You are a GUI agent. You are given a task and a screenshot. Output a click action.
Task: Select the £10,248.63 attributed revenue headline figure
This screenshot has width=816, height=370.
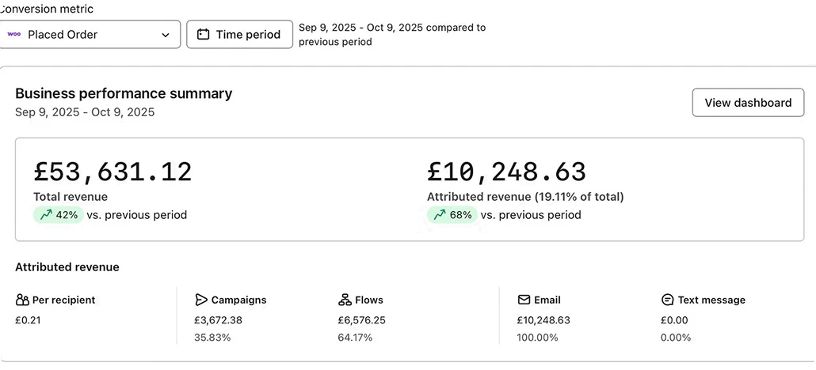(x=506, y=172)
